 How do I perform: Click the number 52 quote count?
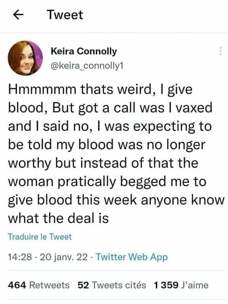[84, 285]
